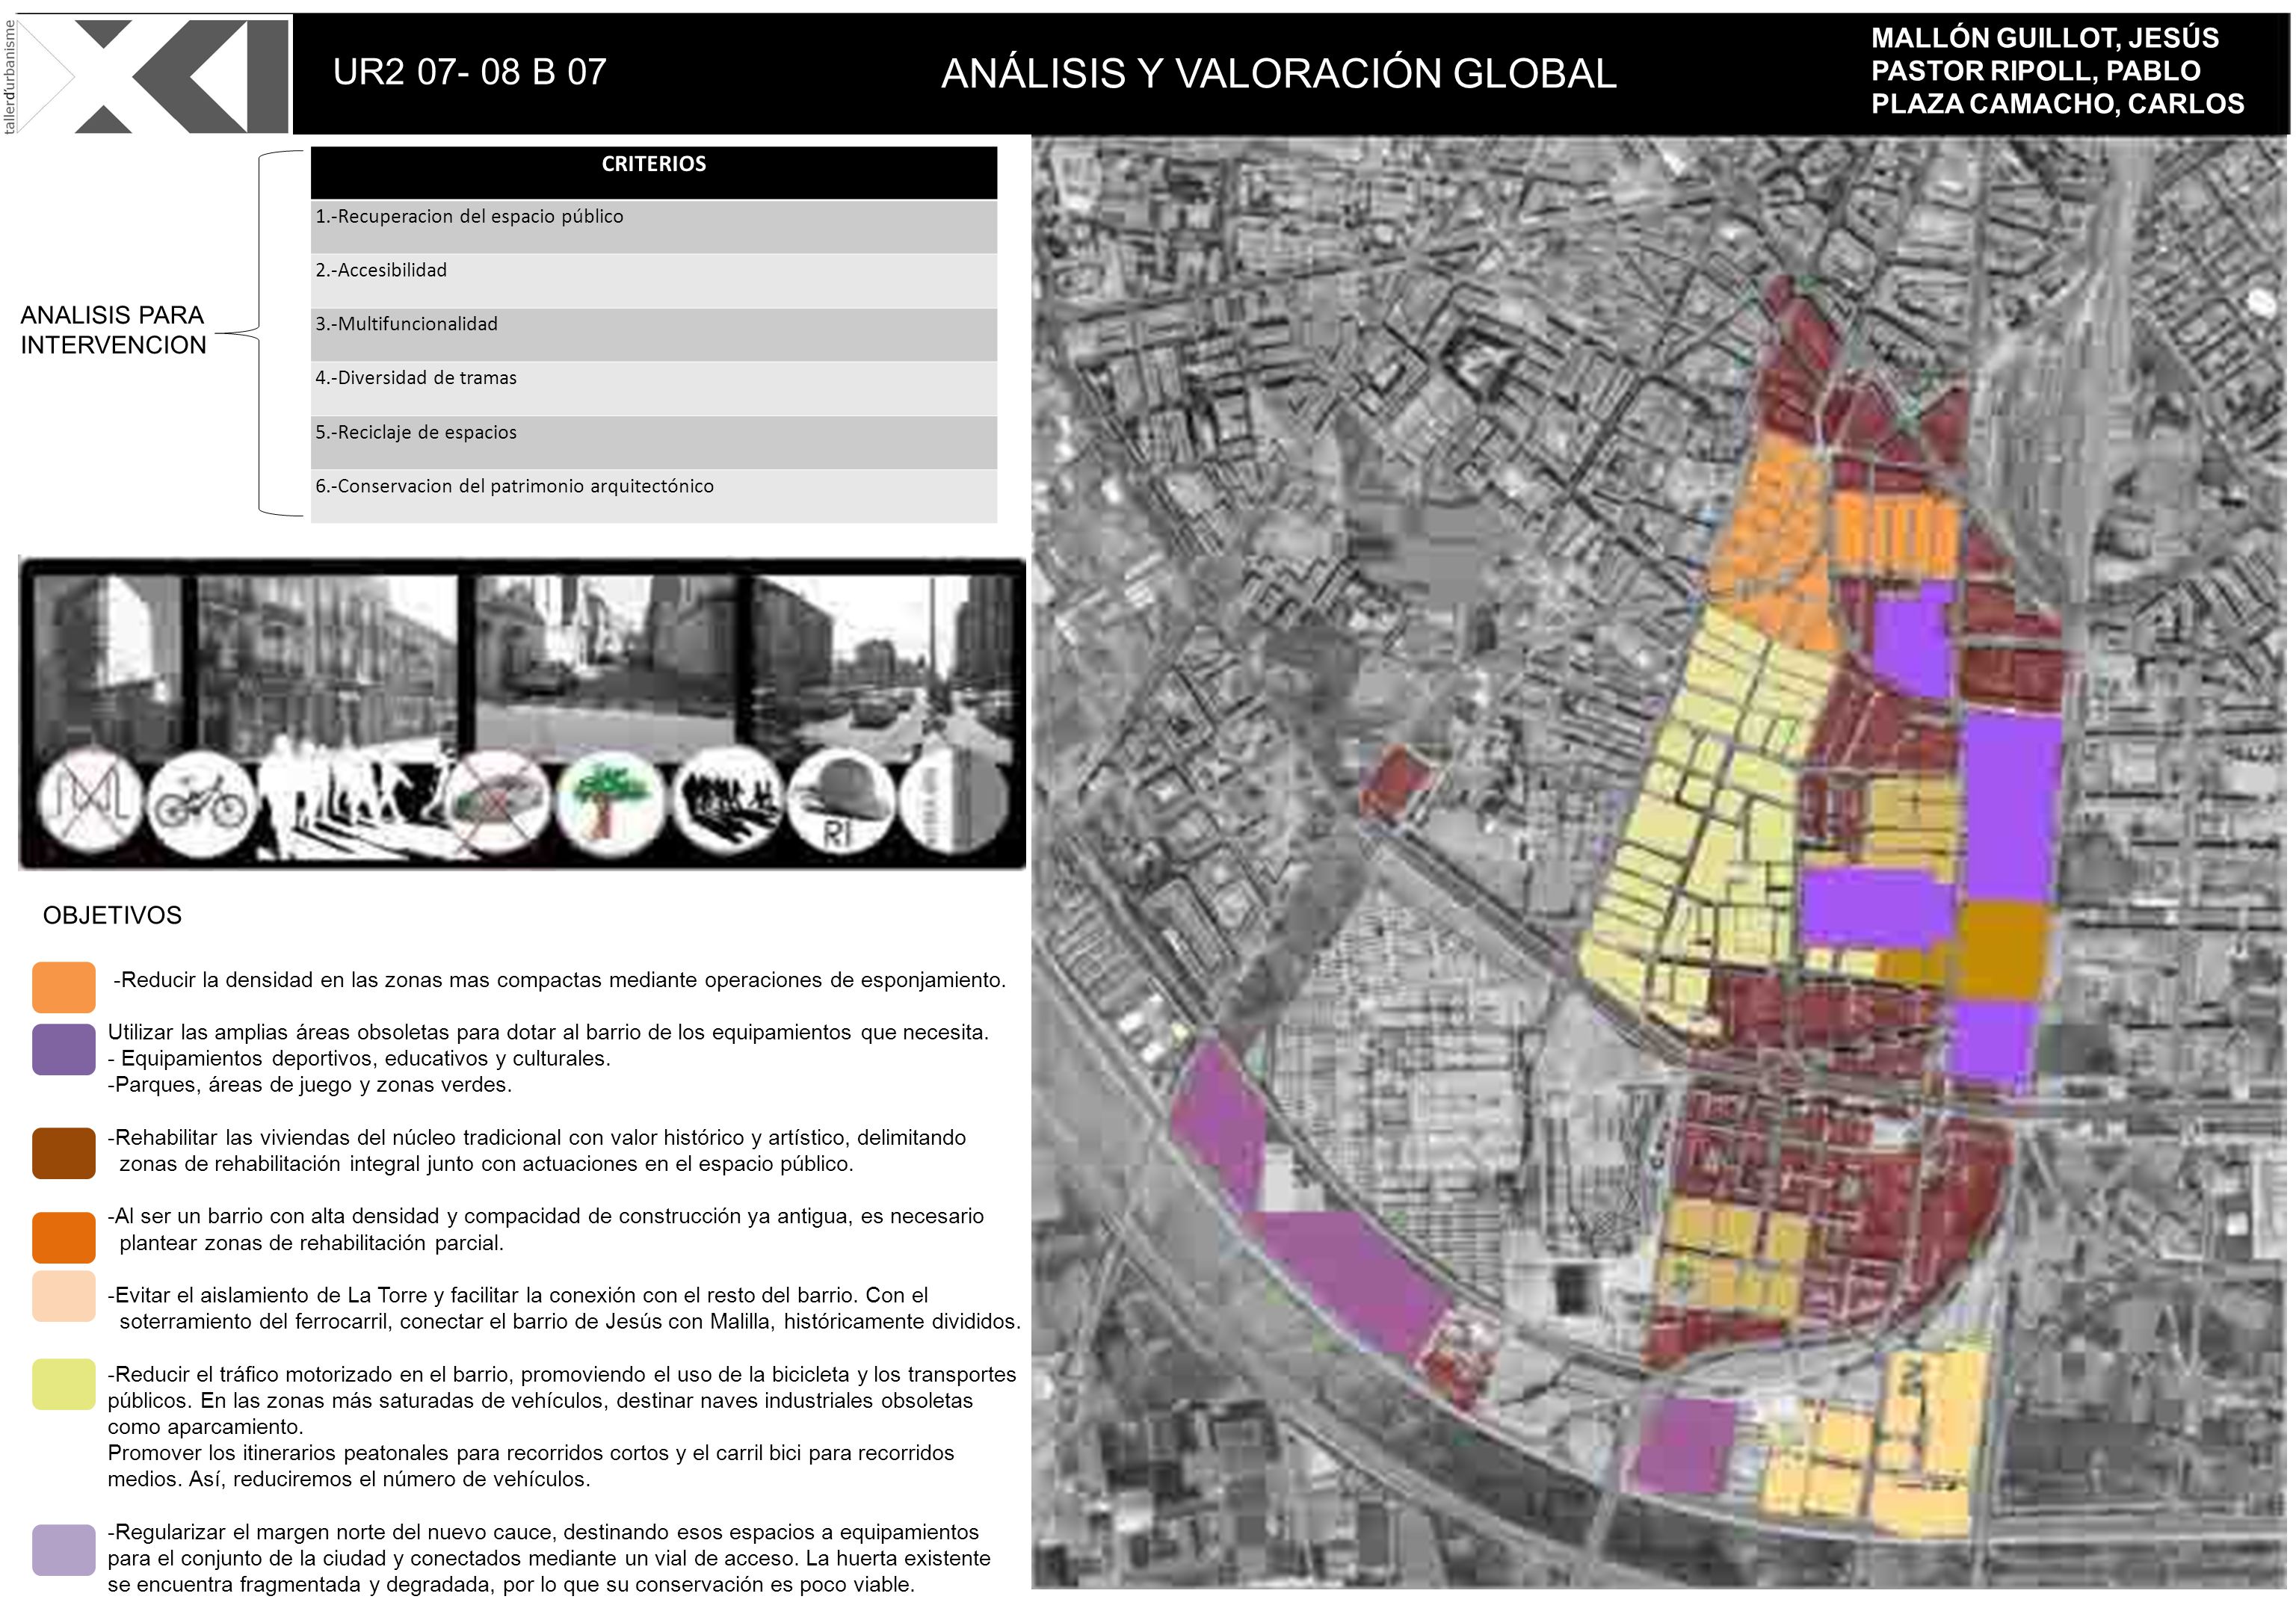Click the line 'plantear zonas de rehabilitación parcial.'

tap(311, 1244)
